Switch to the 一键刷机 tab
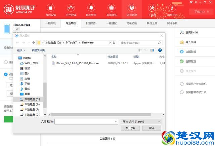The width and height of the screenshot is (215, 146). [x=51, y=23]
